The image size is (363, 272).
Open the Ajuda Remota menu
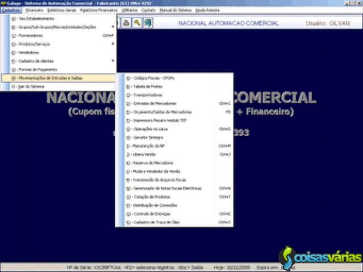point(207,10)
